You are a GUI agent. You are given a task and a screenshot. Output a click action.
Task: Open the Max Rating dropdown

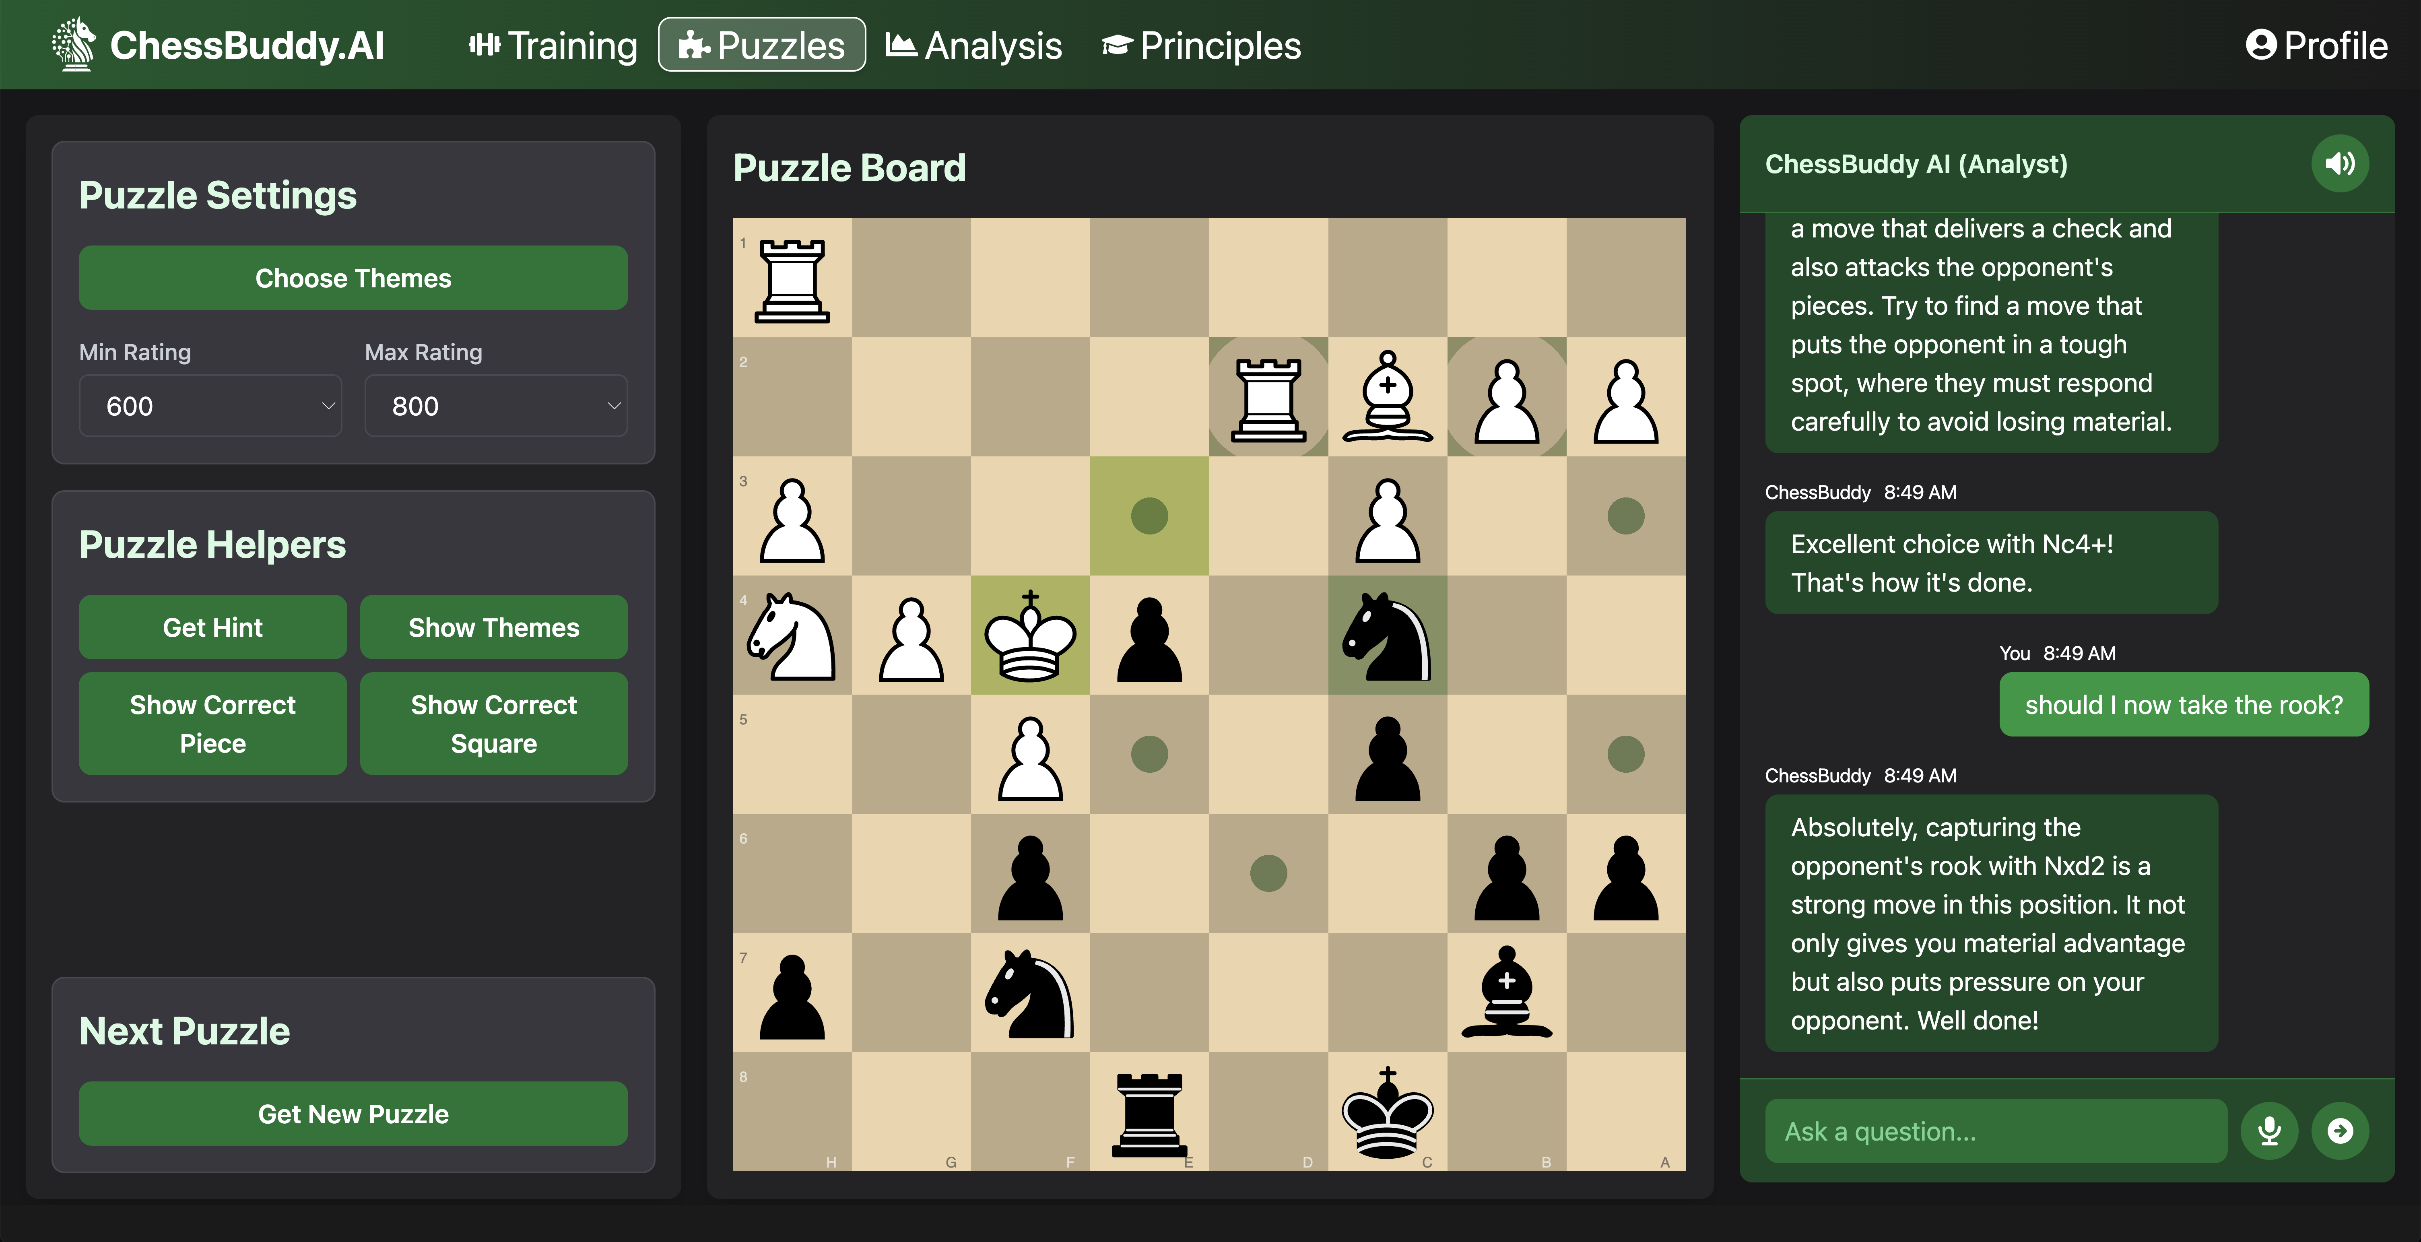tap(495, 405)
